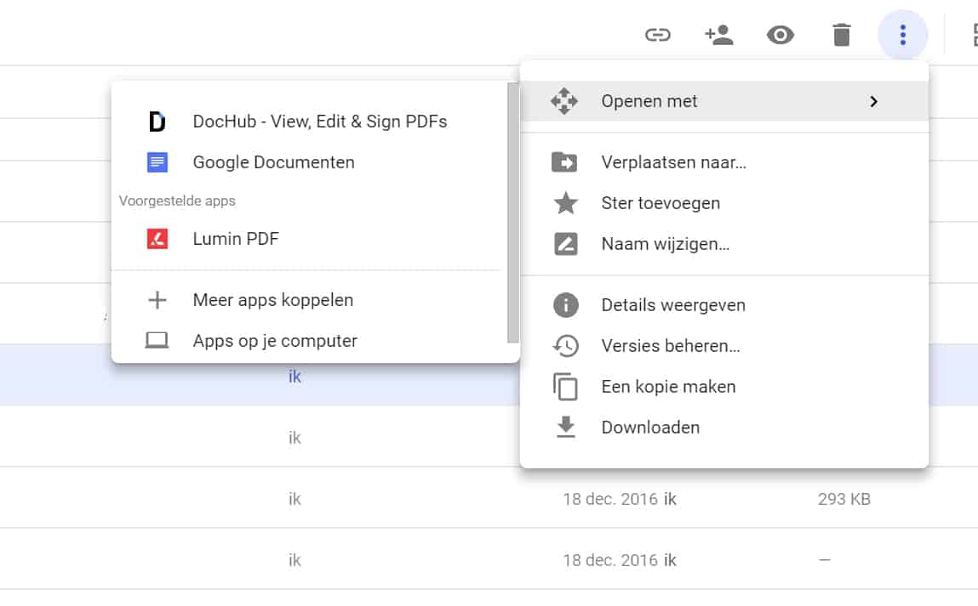Viewport: 978px width, 606px height.
Task: Click the Google Documenten blue icon
Action: tap(157, 162)
